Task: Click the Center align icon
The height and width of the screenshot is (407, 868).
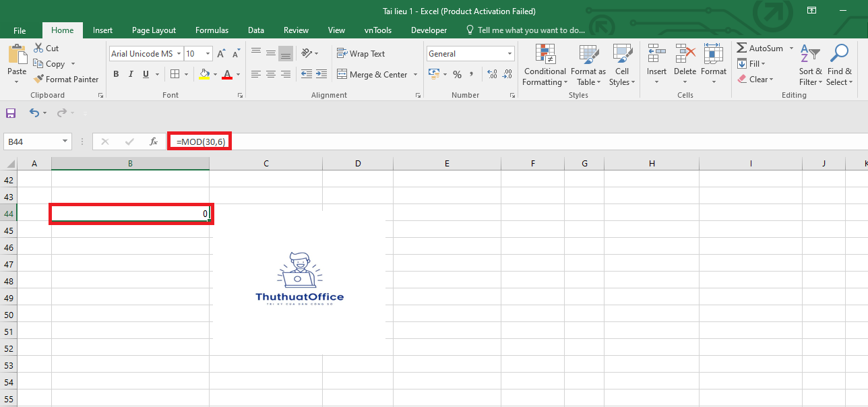Action: pos(271,74)
